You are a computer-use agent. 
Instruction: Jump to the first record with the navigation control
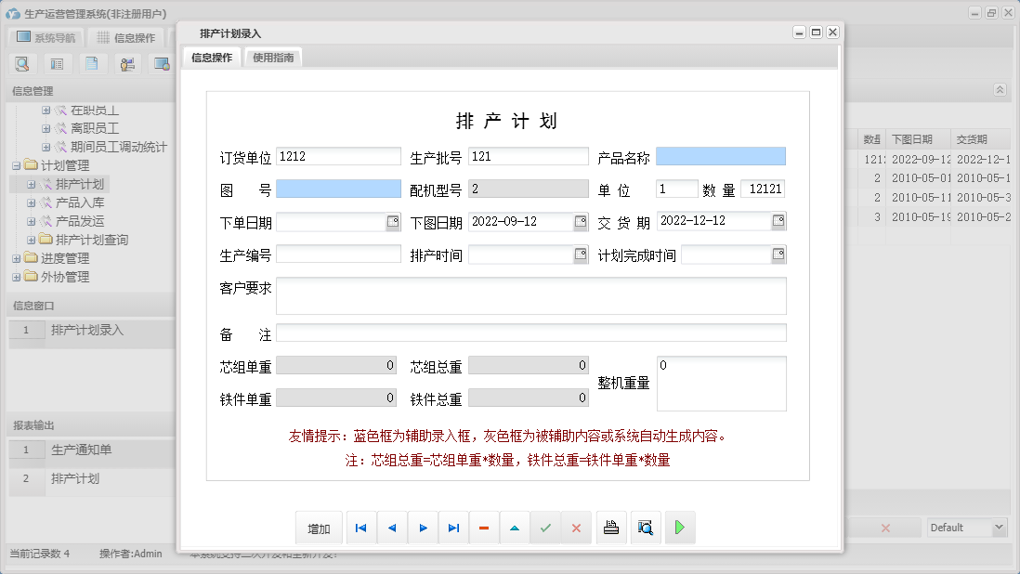click(x=360, y=527)
